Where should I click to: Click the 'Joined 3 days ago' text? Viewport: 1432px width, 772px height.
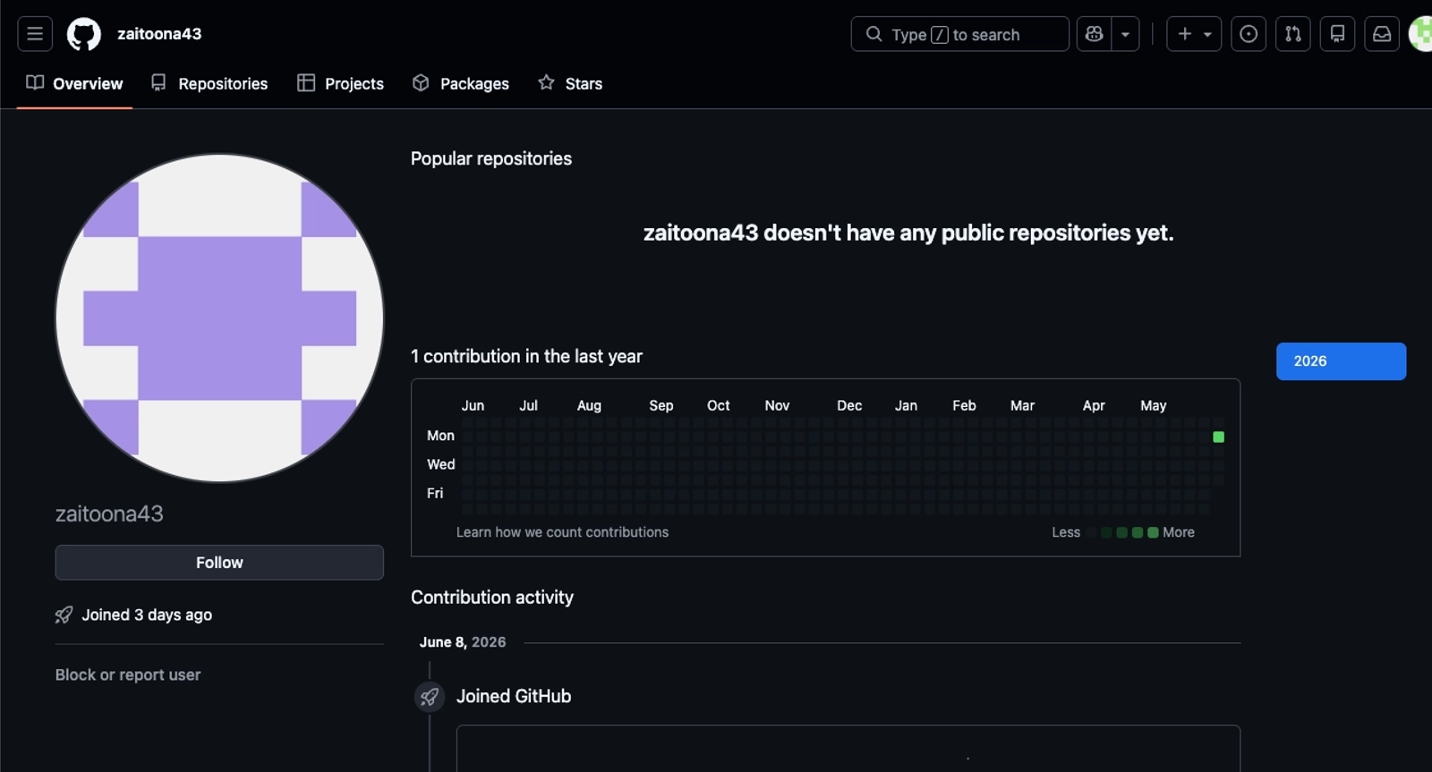[x=147, y=615]
